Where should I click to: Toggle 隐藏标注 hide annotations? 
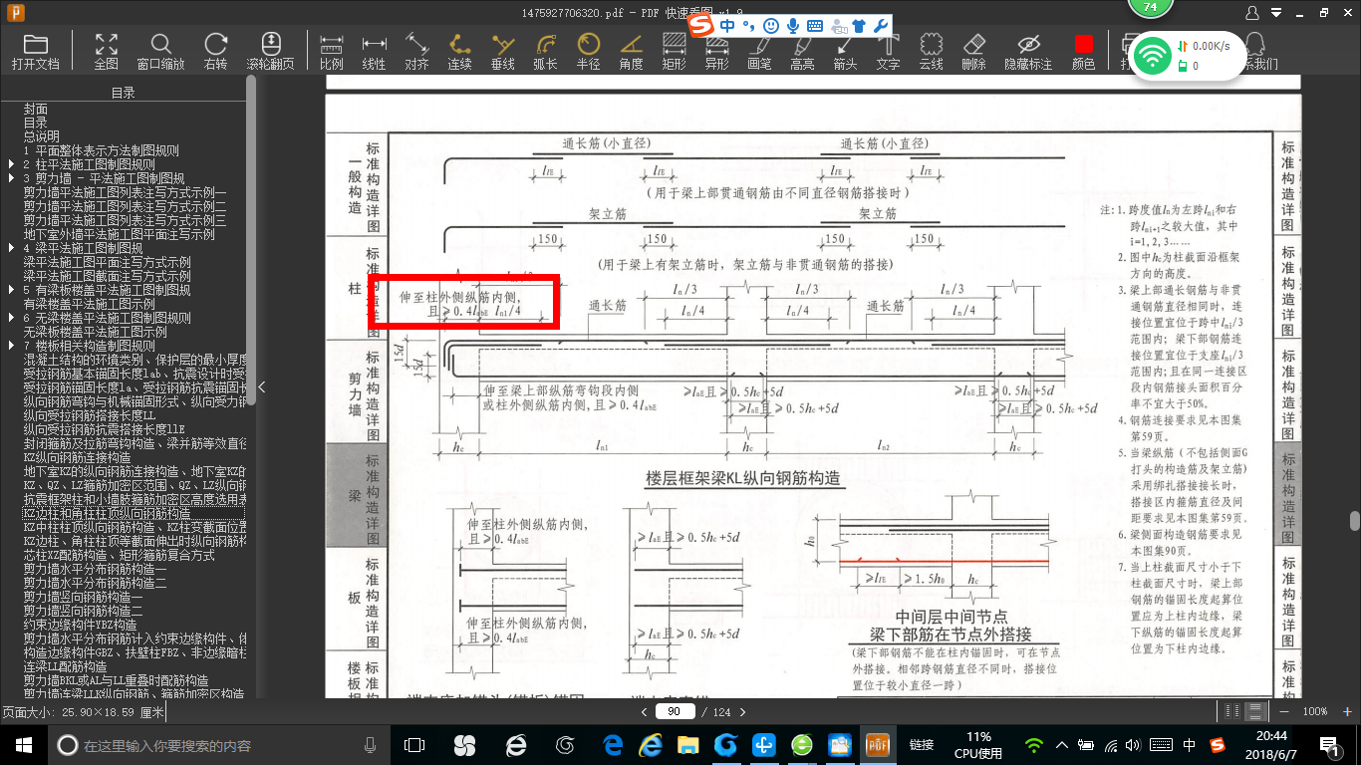click(x=1028, y=51)
